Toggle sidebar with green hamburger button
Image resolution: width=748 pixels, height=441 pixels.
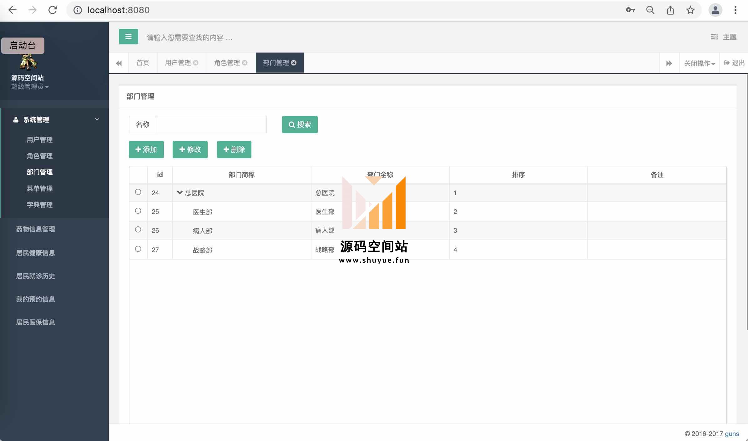pos(128,37)
